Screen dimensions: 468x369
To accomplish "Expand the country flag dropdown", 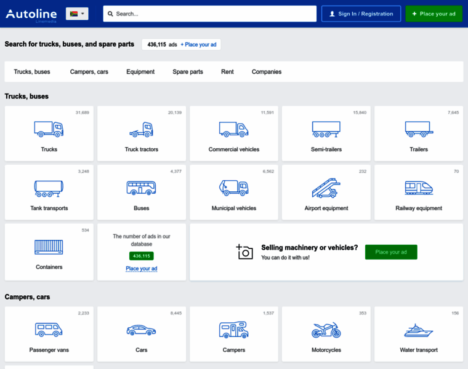I will 77,14.
